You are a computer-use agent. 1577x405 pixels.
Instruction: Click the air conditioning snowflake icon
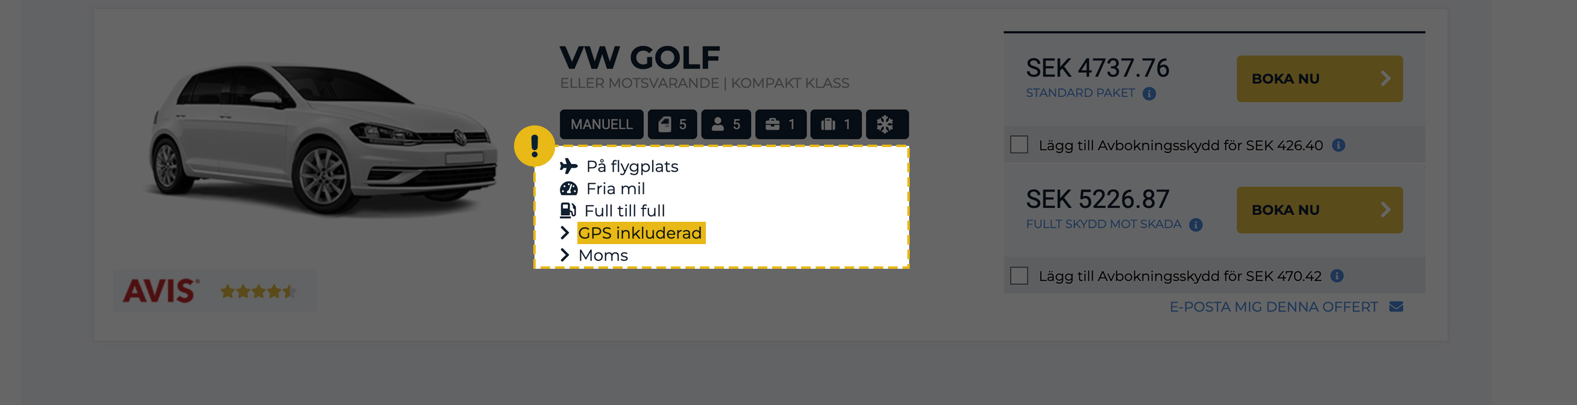885,125
